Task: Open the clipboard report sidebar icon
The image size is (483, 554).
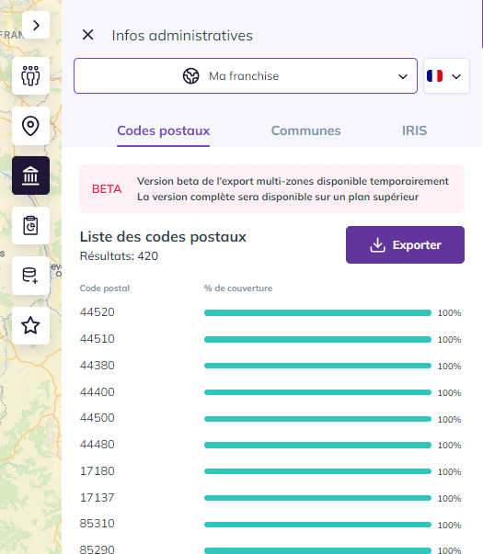Action: coord(30,225)
